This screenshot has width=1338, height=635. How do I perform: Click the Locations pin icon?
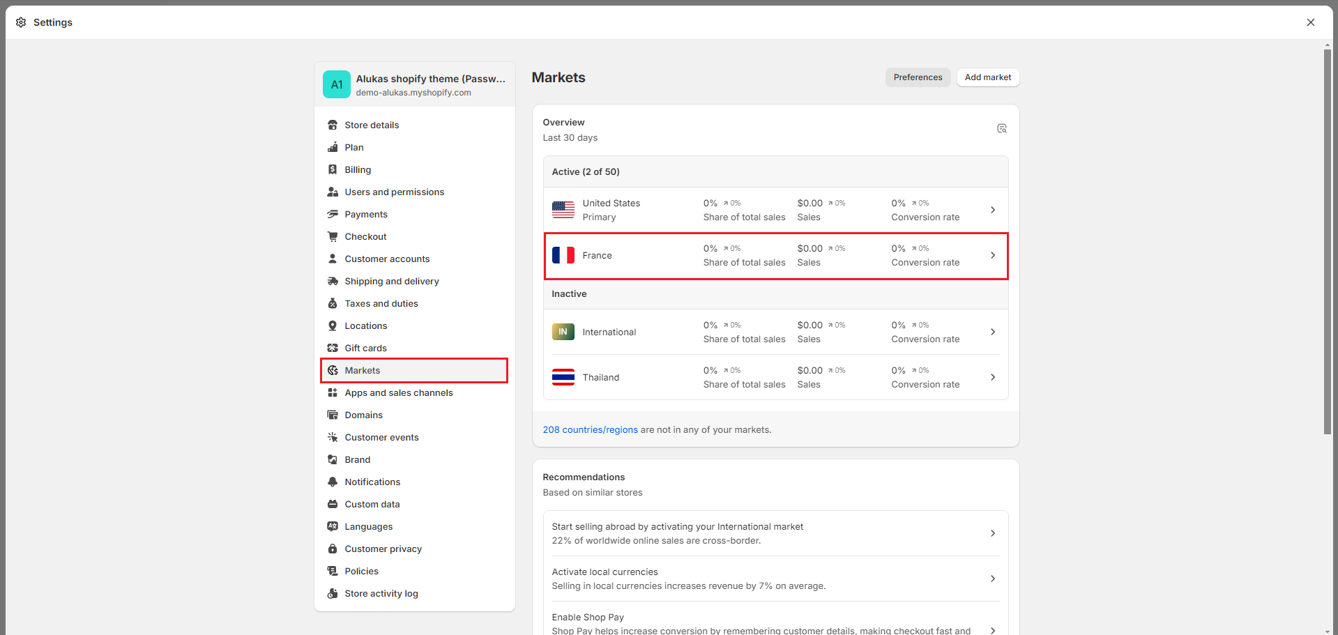tap(333, 326)
